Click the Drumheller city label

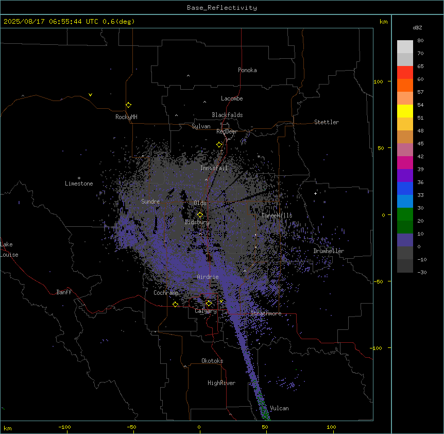click(x=329, y=251)
